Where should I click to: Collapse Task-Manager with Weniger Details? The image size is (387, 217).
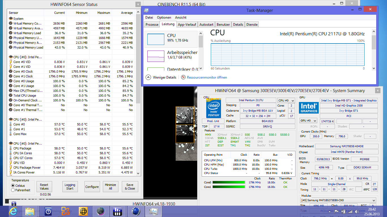click(x=161, y=77)
